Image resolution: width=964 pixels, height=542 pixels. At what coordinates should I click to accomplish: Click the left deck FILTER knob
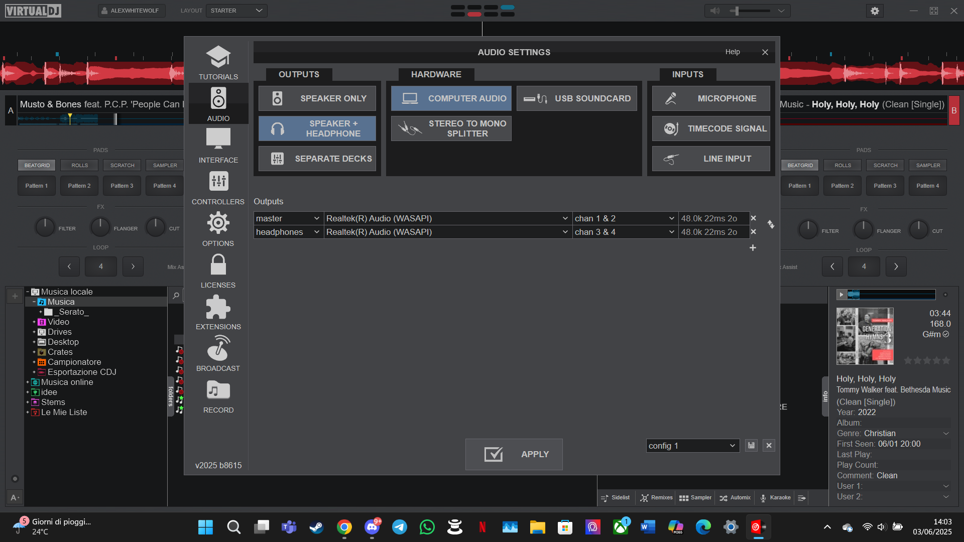45,227
